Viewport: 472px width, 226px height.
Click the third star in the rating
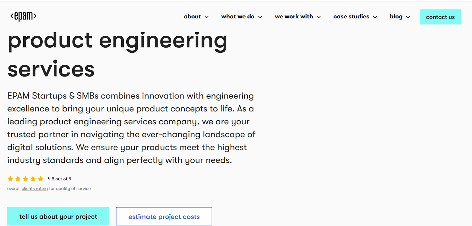[26, 178]
